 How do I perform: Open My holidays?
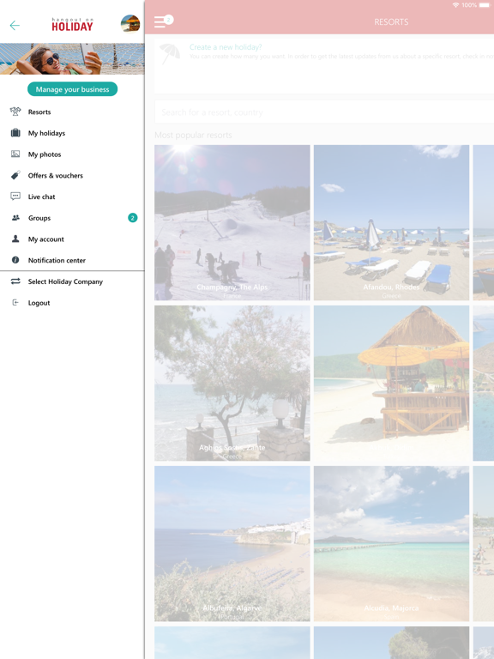tap(46, 133)
